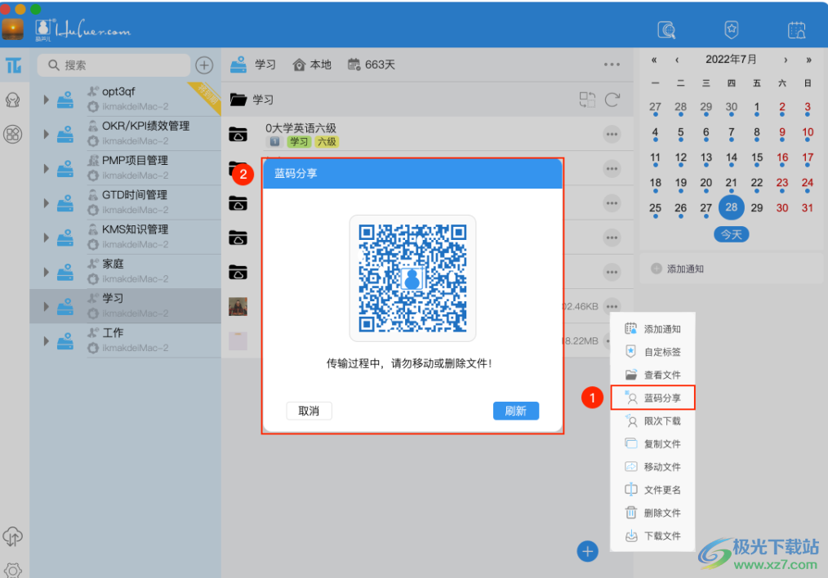Click 取消 in the 蓝码分享 dialog
This screenshot has width=828, height=578.
pyautogui.click(x=309, y=411)
